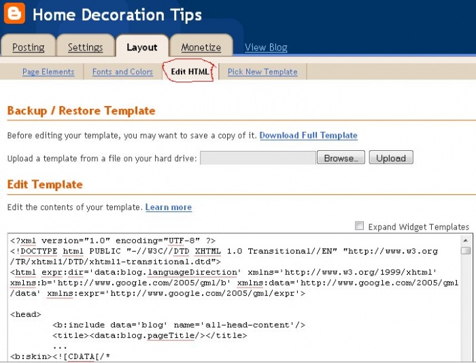Click the <?xml version line in the editor
This screenshot has width=476, height=363.
click(113, 241)
